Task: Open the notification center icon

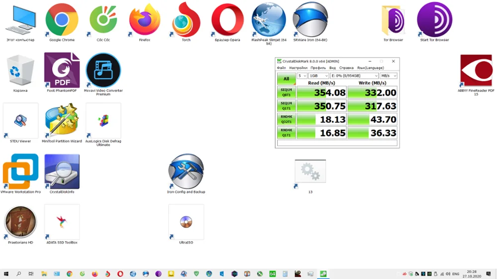Action: (x=489, y=274)
